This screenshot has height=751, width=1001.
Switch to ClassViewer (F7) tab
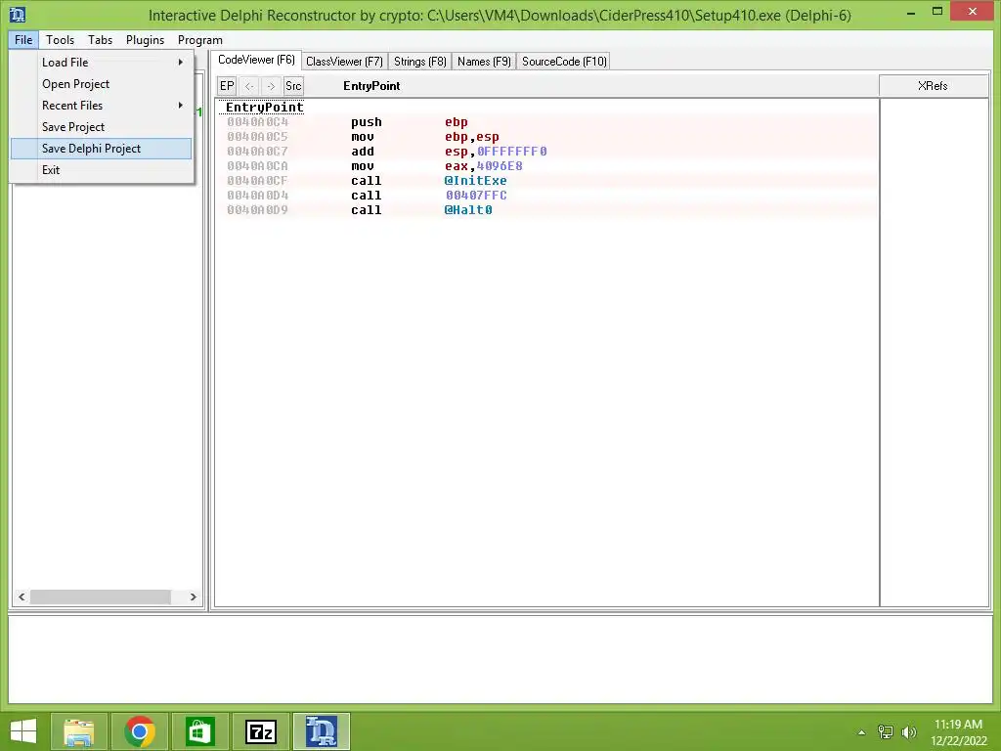pyautogui.click(x=344, y=62)
